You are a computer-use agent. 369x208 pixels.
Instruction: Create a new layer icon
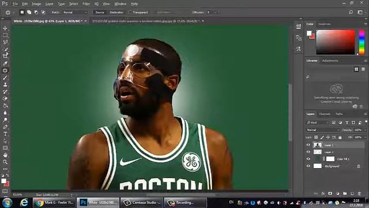coord(352,194)
